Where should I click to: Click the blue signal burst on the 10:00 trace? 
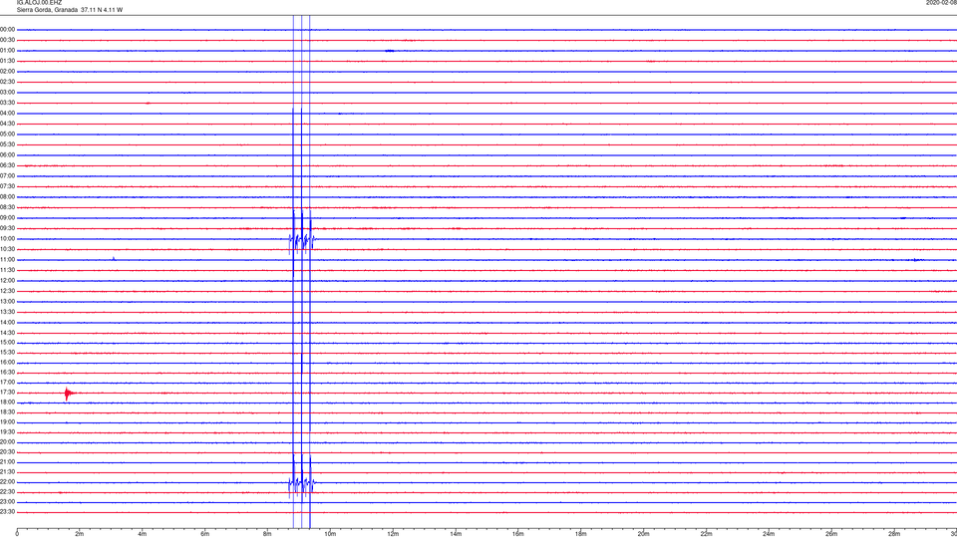(302, 239)
